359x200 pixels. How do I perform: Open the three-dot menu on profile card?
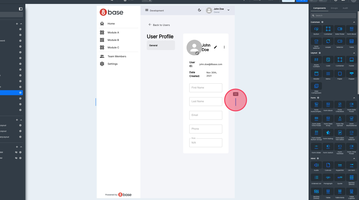[224, 47]
